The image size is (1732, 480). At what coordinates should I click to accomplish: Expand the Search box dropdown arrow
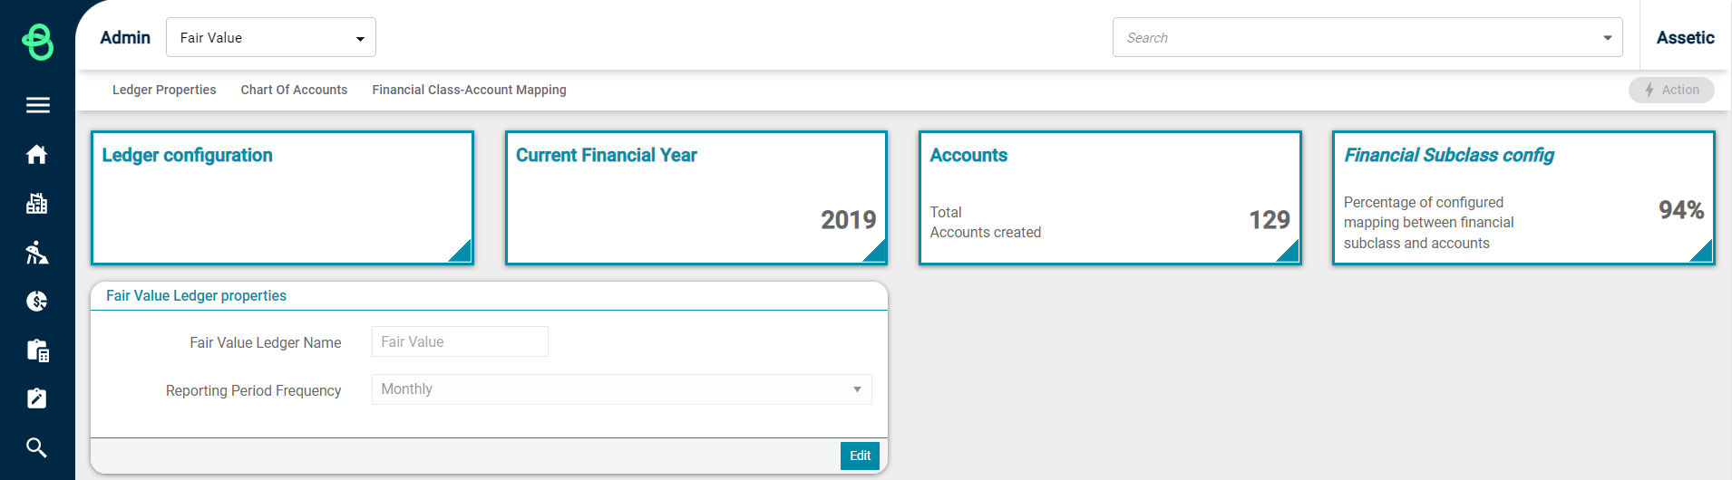pyautogui.click(x=1607, y=38)
